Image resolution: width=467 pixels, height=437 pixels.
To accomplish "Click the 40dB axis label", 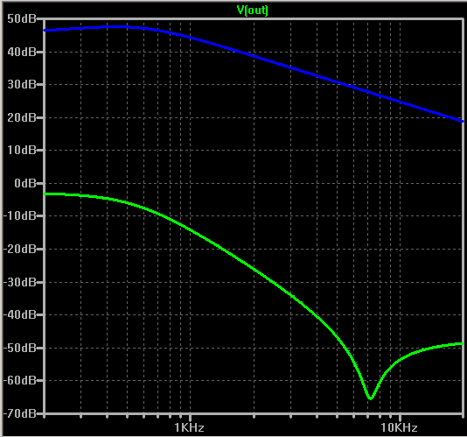I will tap(22, 52).
